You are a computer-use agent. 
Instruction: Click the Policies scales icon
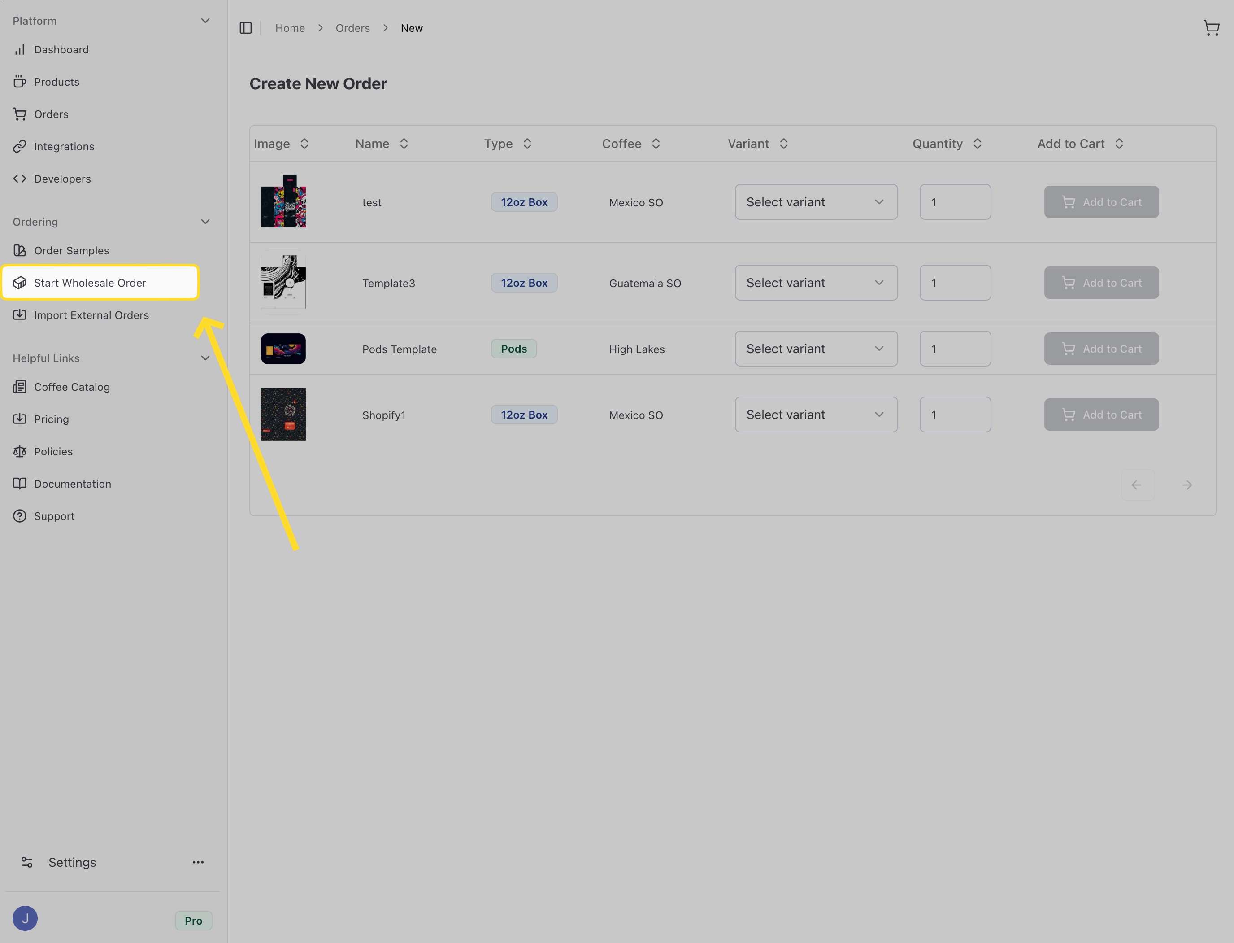pos(20,451)
